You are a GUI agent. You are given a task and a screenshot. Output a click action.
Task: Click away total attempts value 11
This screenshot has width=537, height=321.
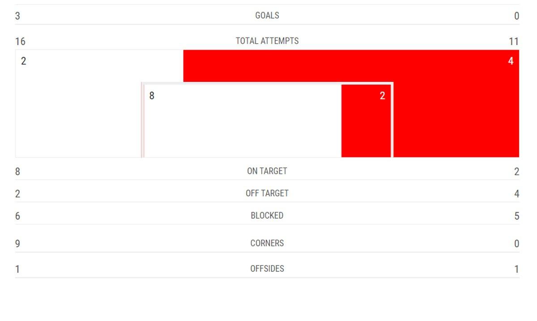[x=514, y=42]
